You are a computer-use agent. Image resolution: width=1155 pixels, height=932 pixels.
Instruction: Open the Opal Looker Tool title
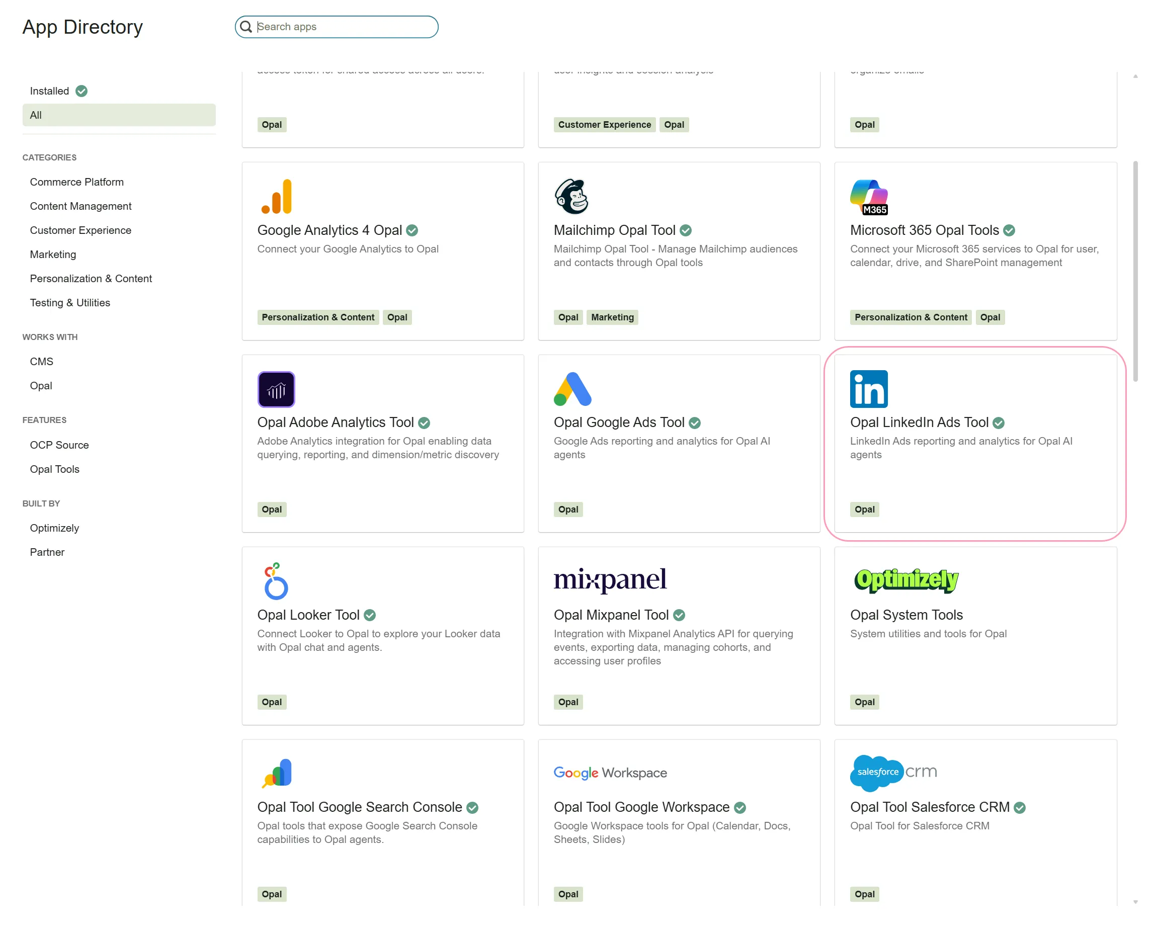(308, 615)
